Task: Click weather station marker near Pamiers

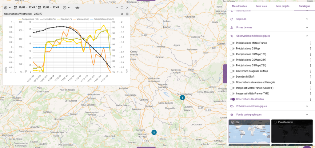Action: point(154,132)
